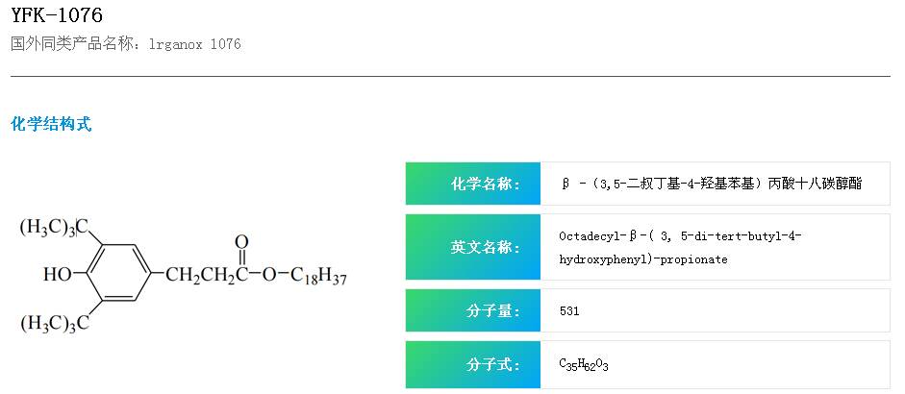Click the YFK-1076 product title
The image size is (905, 394).
pyautogui.click(x=57, y=15)
